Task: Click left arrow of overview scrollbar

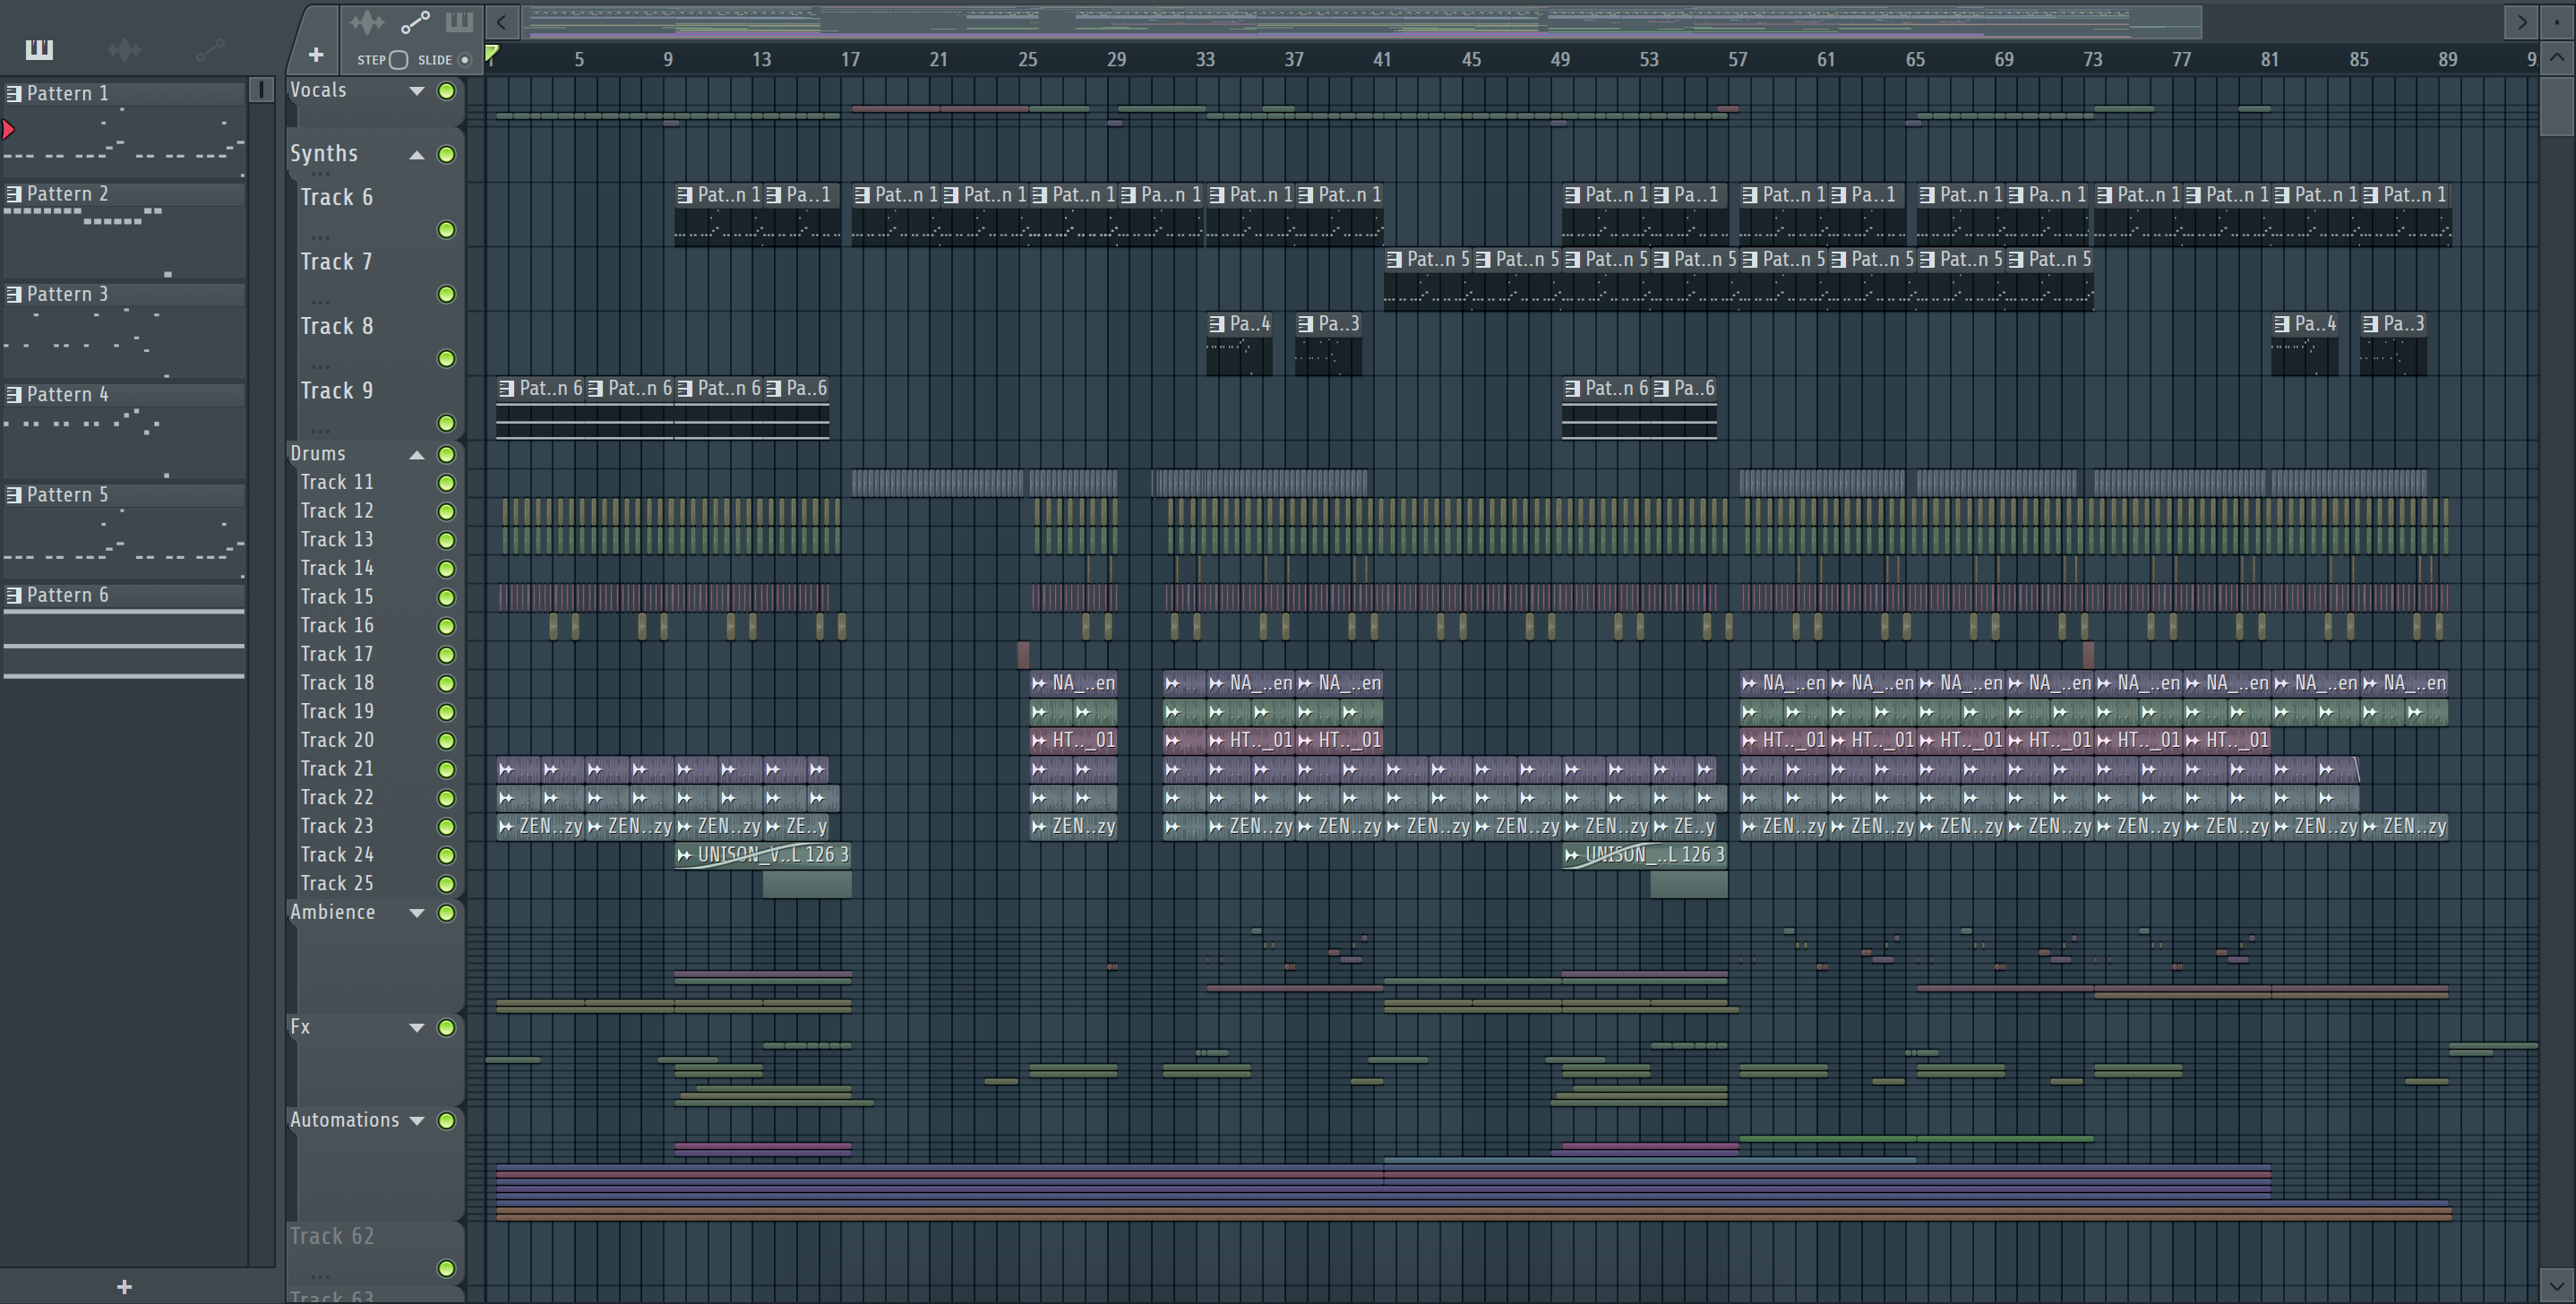Action: click(502, 21)
